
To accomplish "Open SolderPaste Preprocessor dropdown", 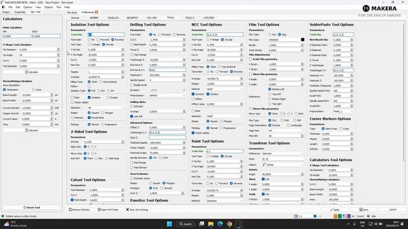I will [x=343, y=111].
